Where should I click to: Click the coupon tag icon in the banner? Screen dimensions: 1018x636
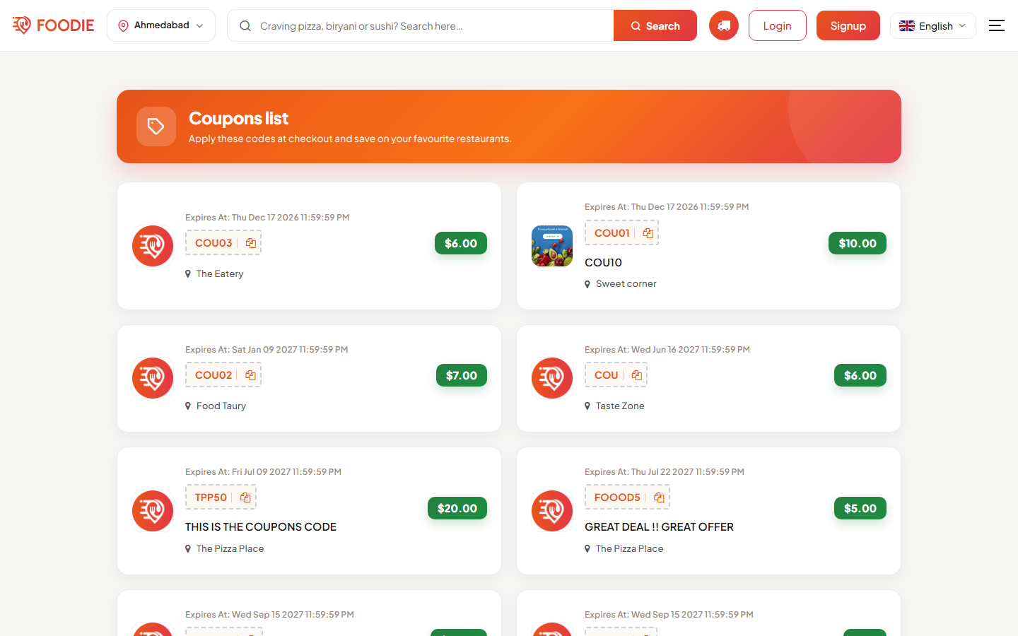point(156,126)
